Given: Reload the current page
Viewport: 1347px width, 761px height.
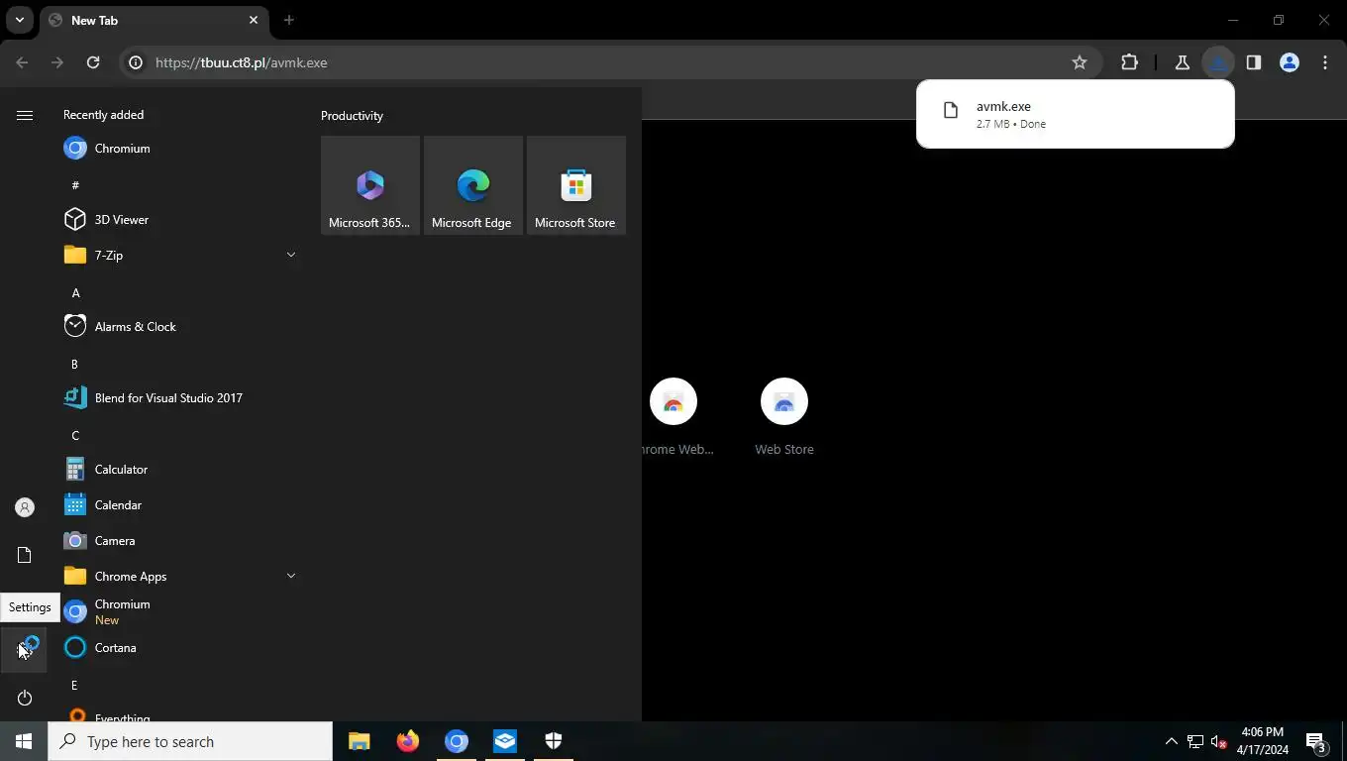Looking at the screenshot, I should coord(93,62).
